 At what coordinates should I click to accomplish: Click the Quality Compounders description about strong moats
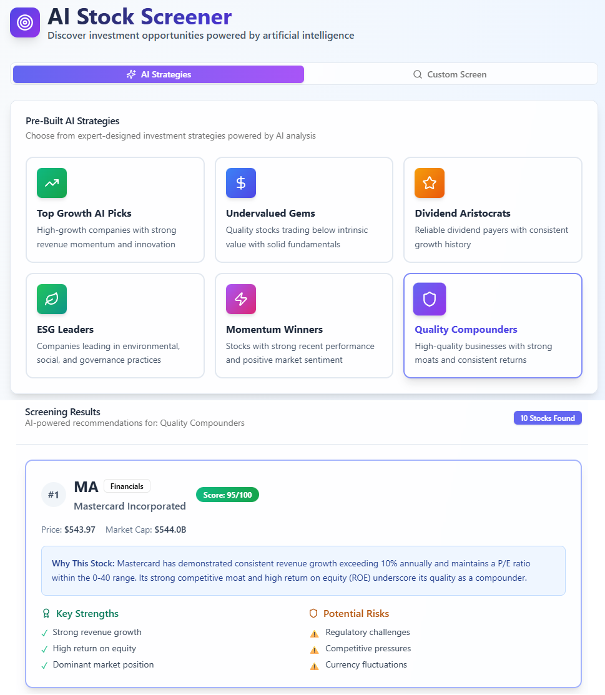483,353
